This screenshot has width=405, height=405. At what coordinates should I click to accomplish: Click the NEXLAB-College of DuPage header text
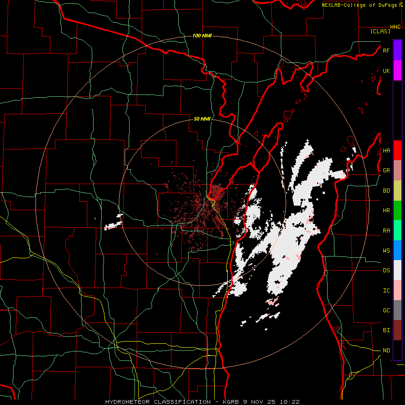point(359,5)
